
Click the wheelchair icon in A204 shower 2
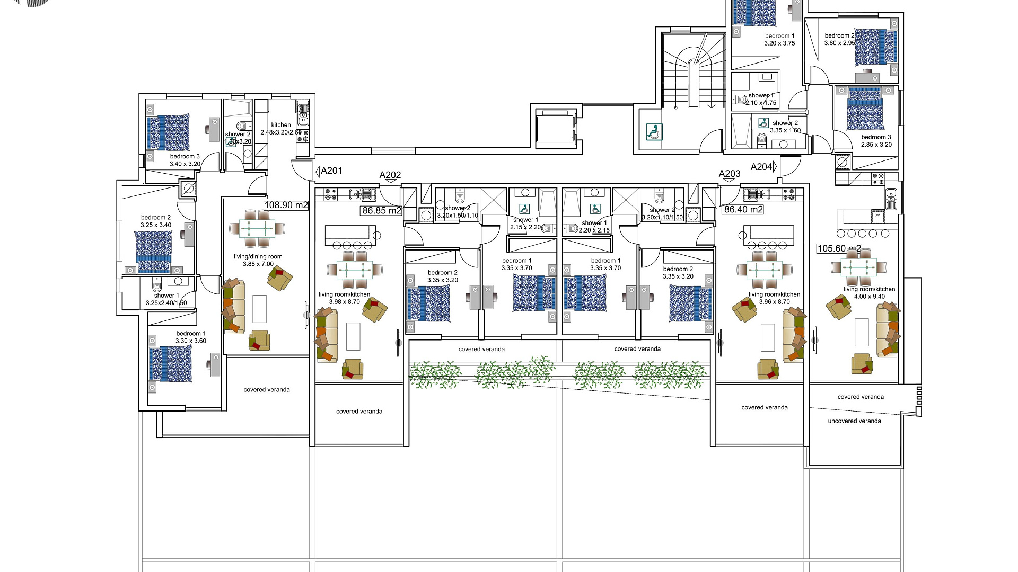pos(763,123)
